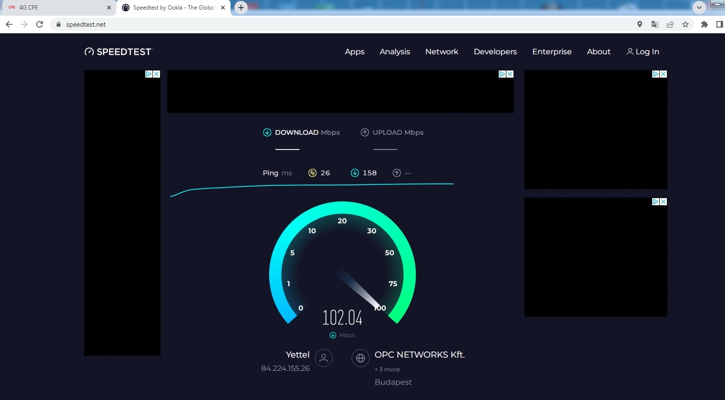
Task: Click the Yettel user profile icon
Action: [x=323, y=358]
